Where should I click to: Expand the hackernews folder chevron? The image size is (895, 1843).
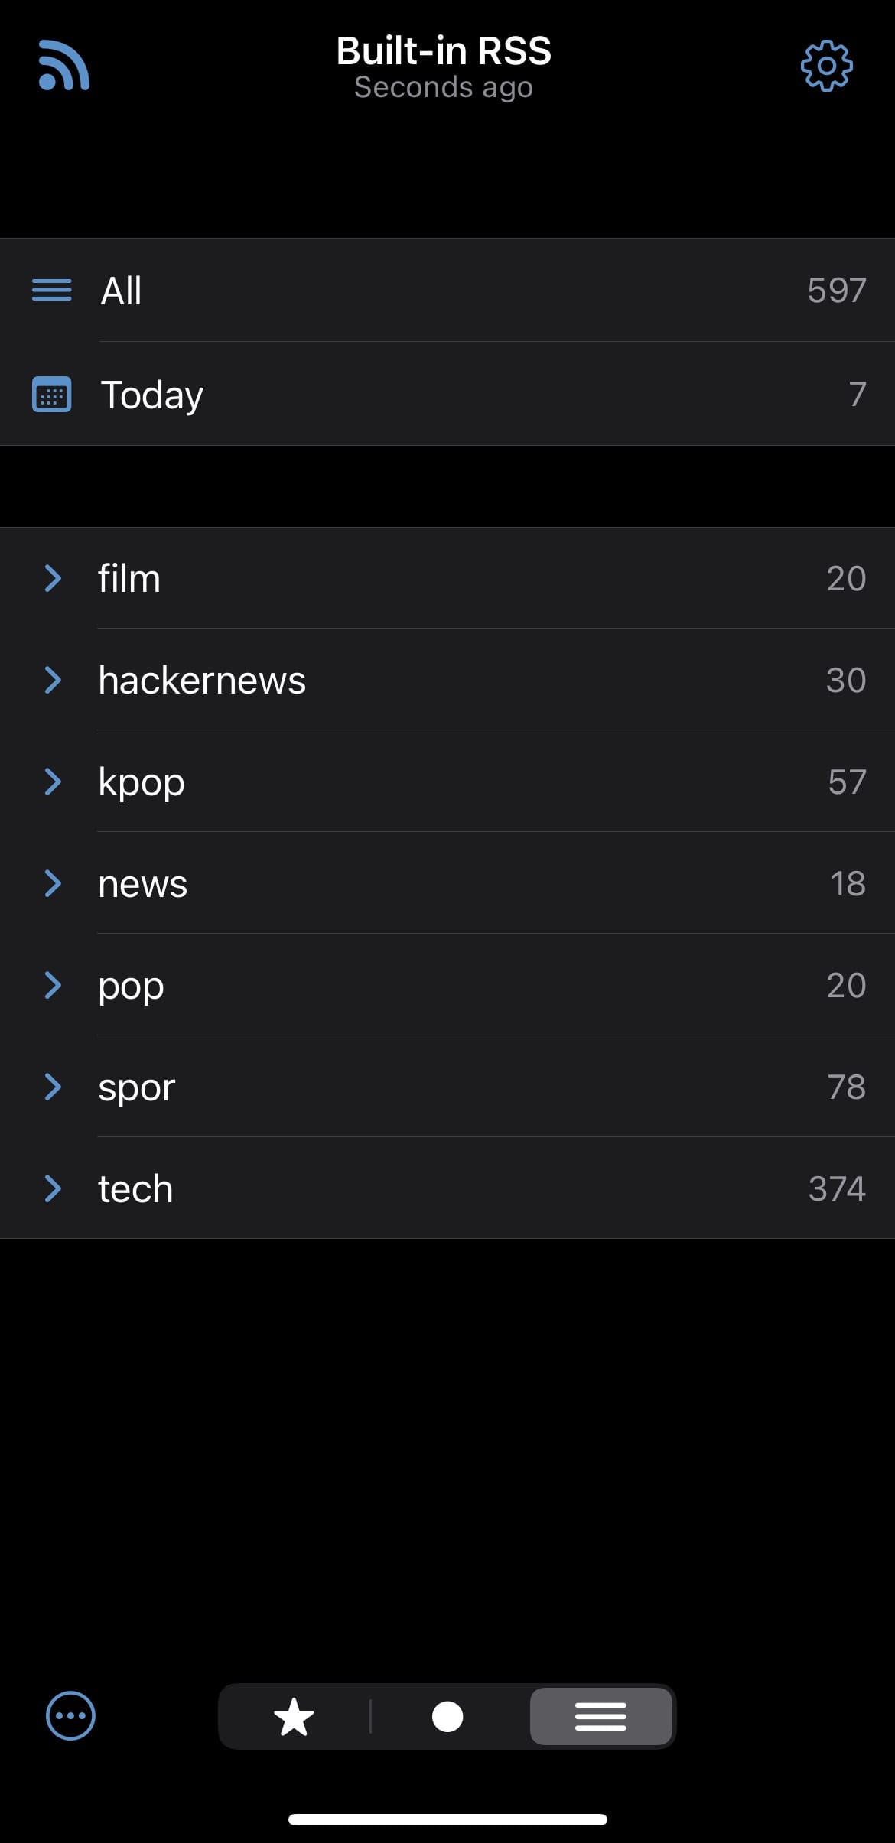[52, 680]
